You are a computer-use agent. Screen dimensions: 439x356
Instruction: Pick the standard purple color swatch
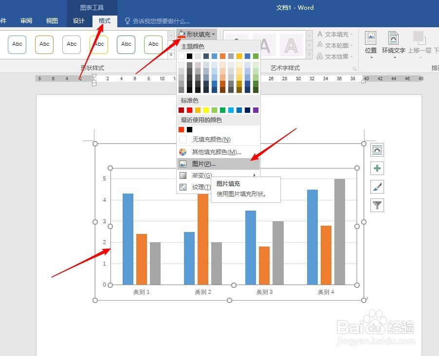tap(256, 110)
